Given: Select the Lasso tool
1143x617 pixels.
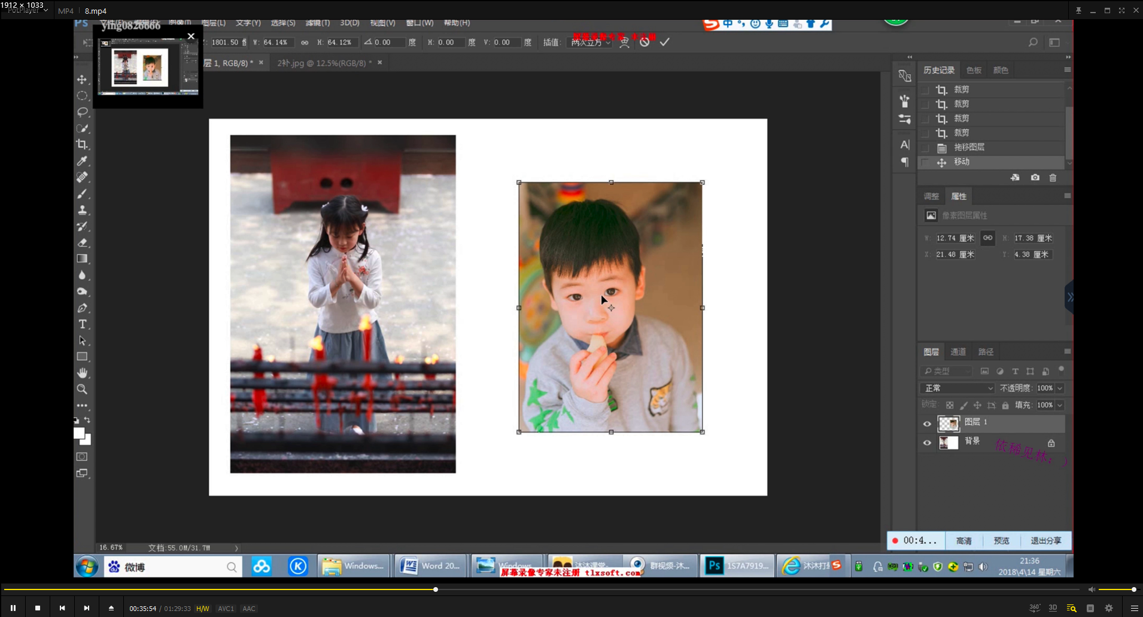Looking at the screenshot, I should (x=82, y=112).
